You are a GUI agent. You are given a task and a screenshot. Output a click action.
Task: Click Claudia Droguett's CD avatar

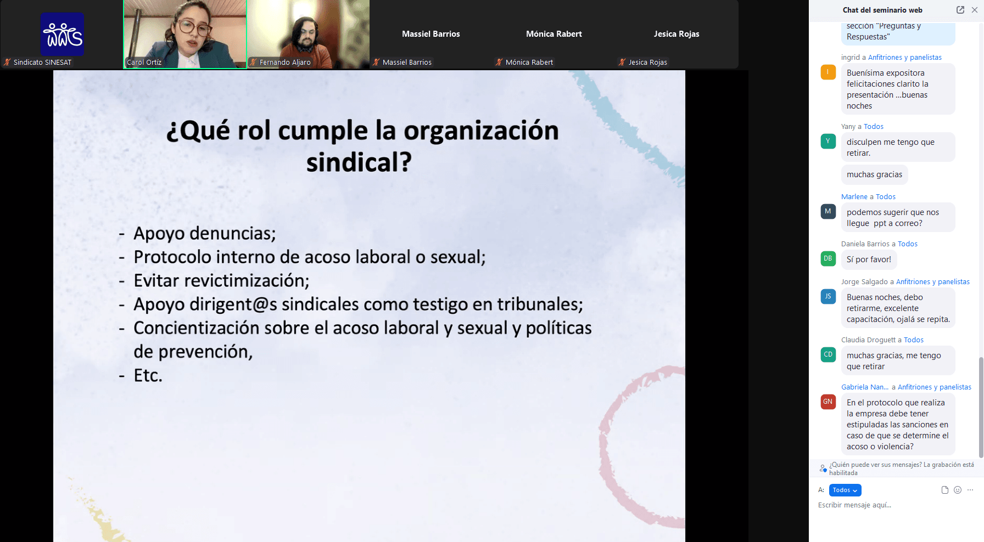[x=828, y=354]
